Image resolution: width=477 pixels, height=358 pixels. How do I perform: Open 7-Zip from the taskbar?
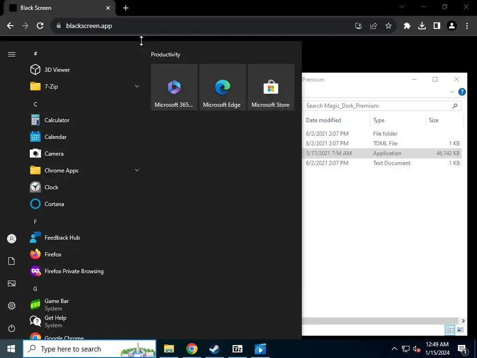pyautogui.click(x=237, y=349)
